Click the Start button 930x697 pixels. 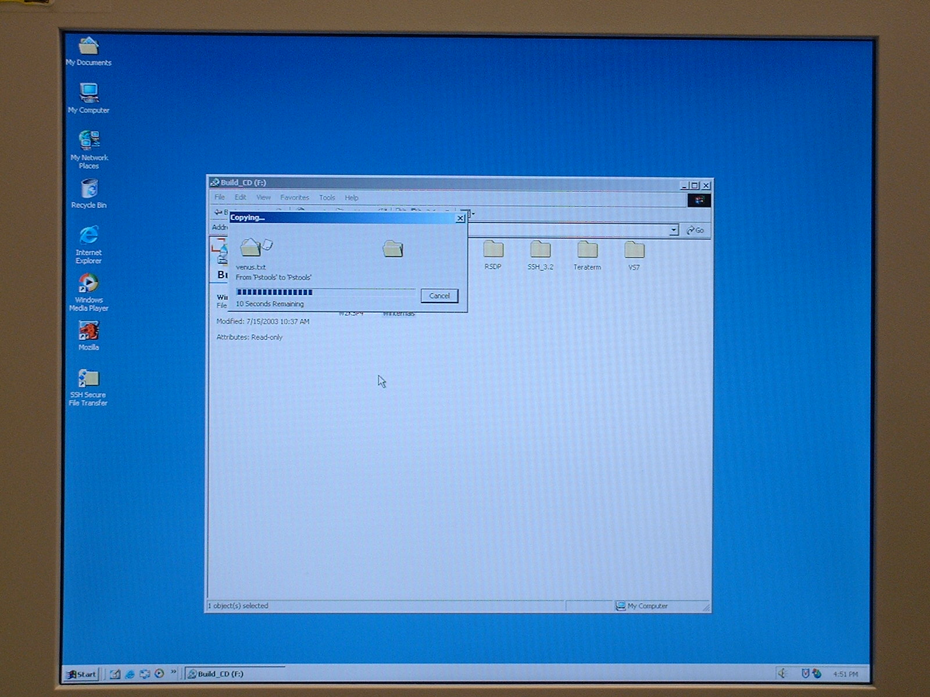click(x=81, y=674)
